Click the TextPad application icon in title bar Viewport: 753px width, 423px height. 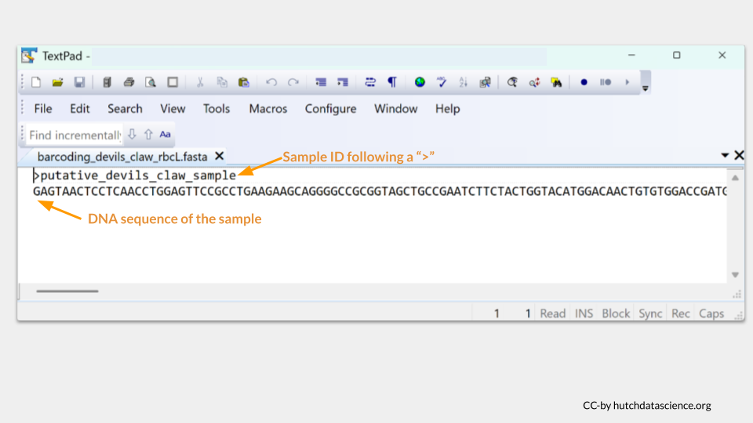[x=29, y=56]
